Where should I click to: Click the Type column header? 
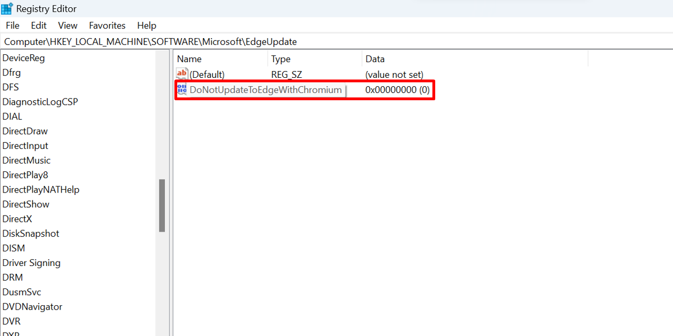[280, 59]
